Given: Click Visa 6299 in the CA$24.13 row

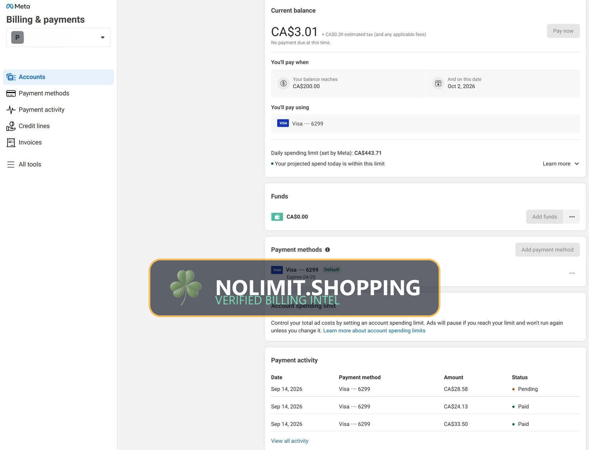Looking at the screenshot, I should click(x=354, y=406).
